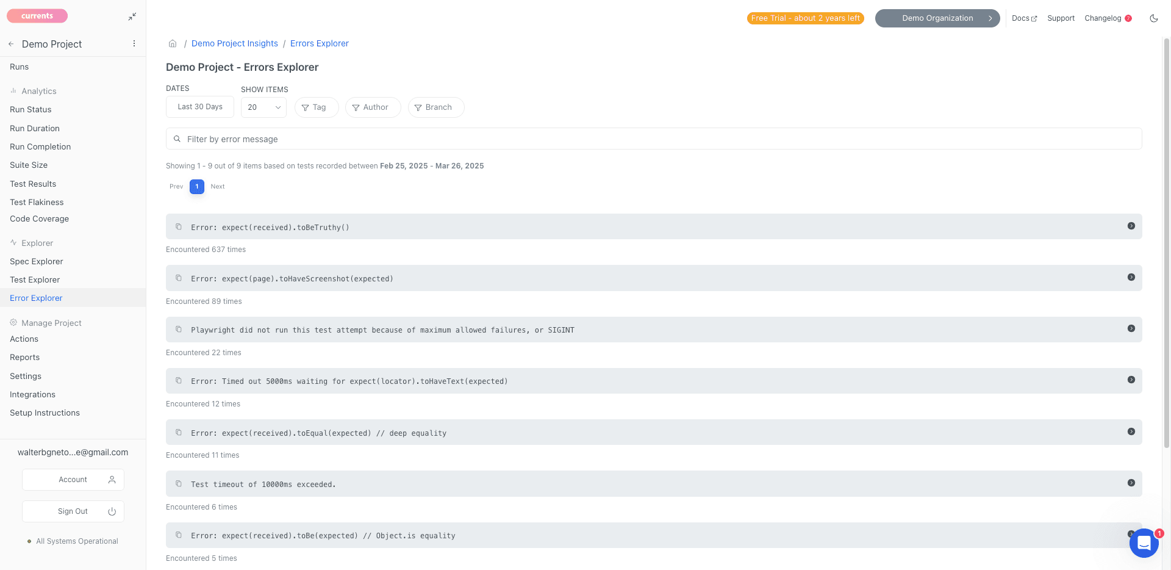Open Run Status in the sidebar
Screen dimensions: 1171x570
pyautogui.click(x=30, y=109)
